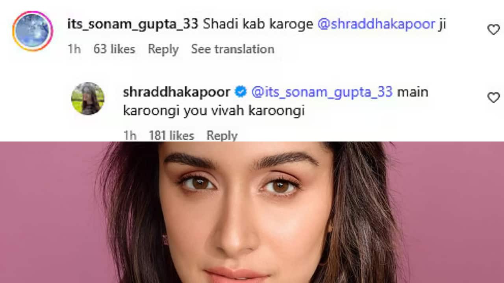504x283 pixels.
Task: Select the "Shadi kab karoge" comment text
Action: pyautogui.click(x=258, y=24)
